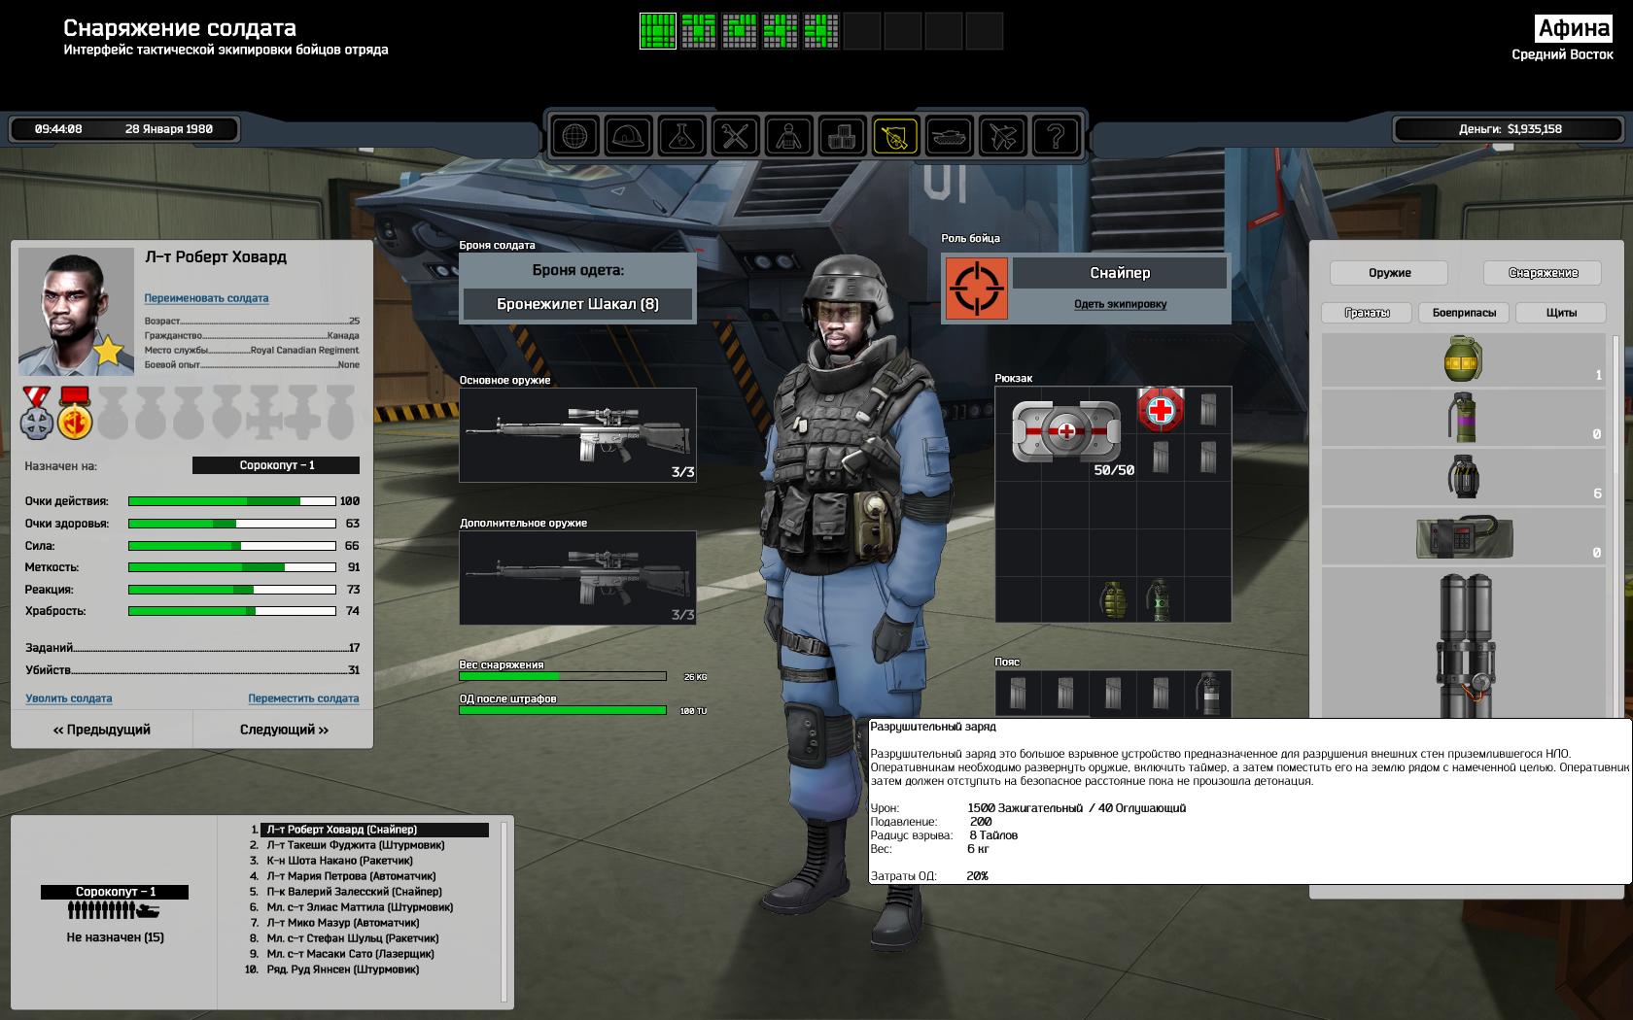
Task: Open the help question mark icon
Action: 1056,136
